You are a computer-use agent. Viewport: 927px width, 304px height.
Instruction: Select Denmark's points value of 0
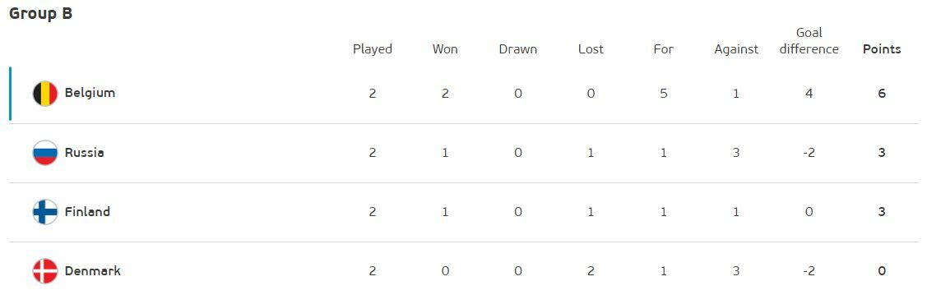882,271
